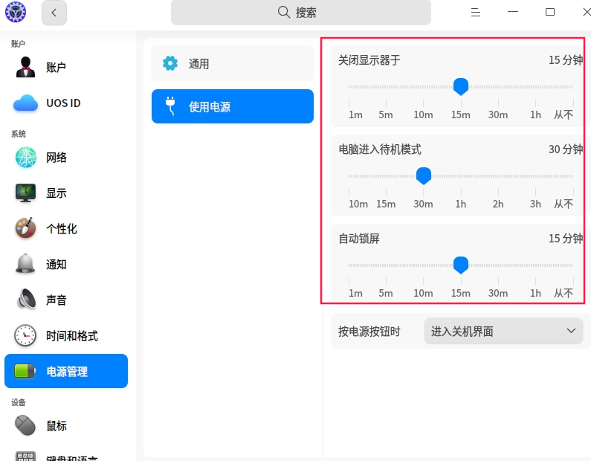Go back using the left-arrow button
The width and height of the screenshot is (591, 461).
coord(54,13)
